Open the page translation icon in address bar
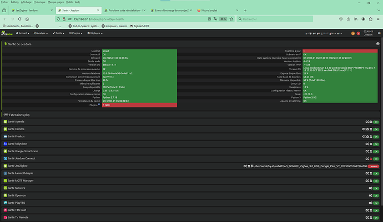Screen dimensions: 383x222 tap(215, 19)
